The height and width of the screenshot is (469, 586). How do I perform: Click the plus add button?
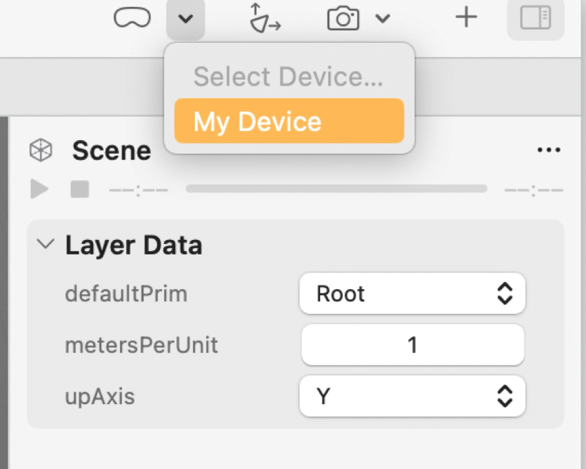[x=467, y=18]
